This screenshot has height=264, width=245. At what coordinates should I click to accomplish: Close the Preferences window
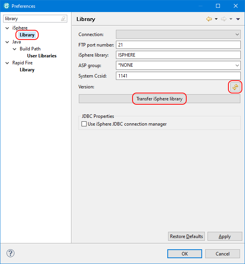click(236, 6)
